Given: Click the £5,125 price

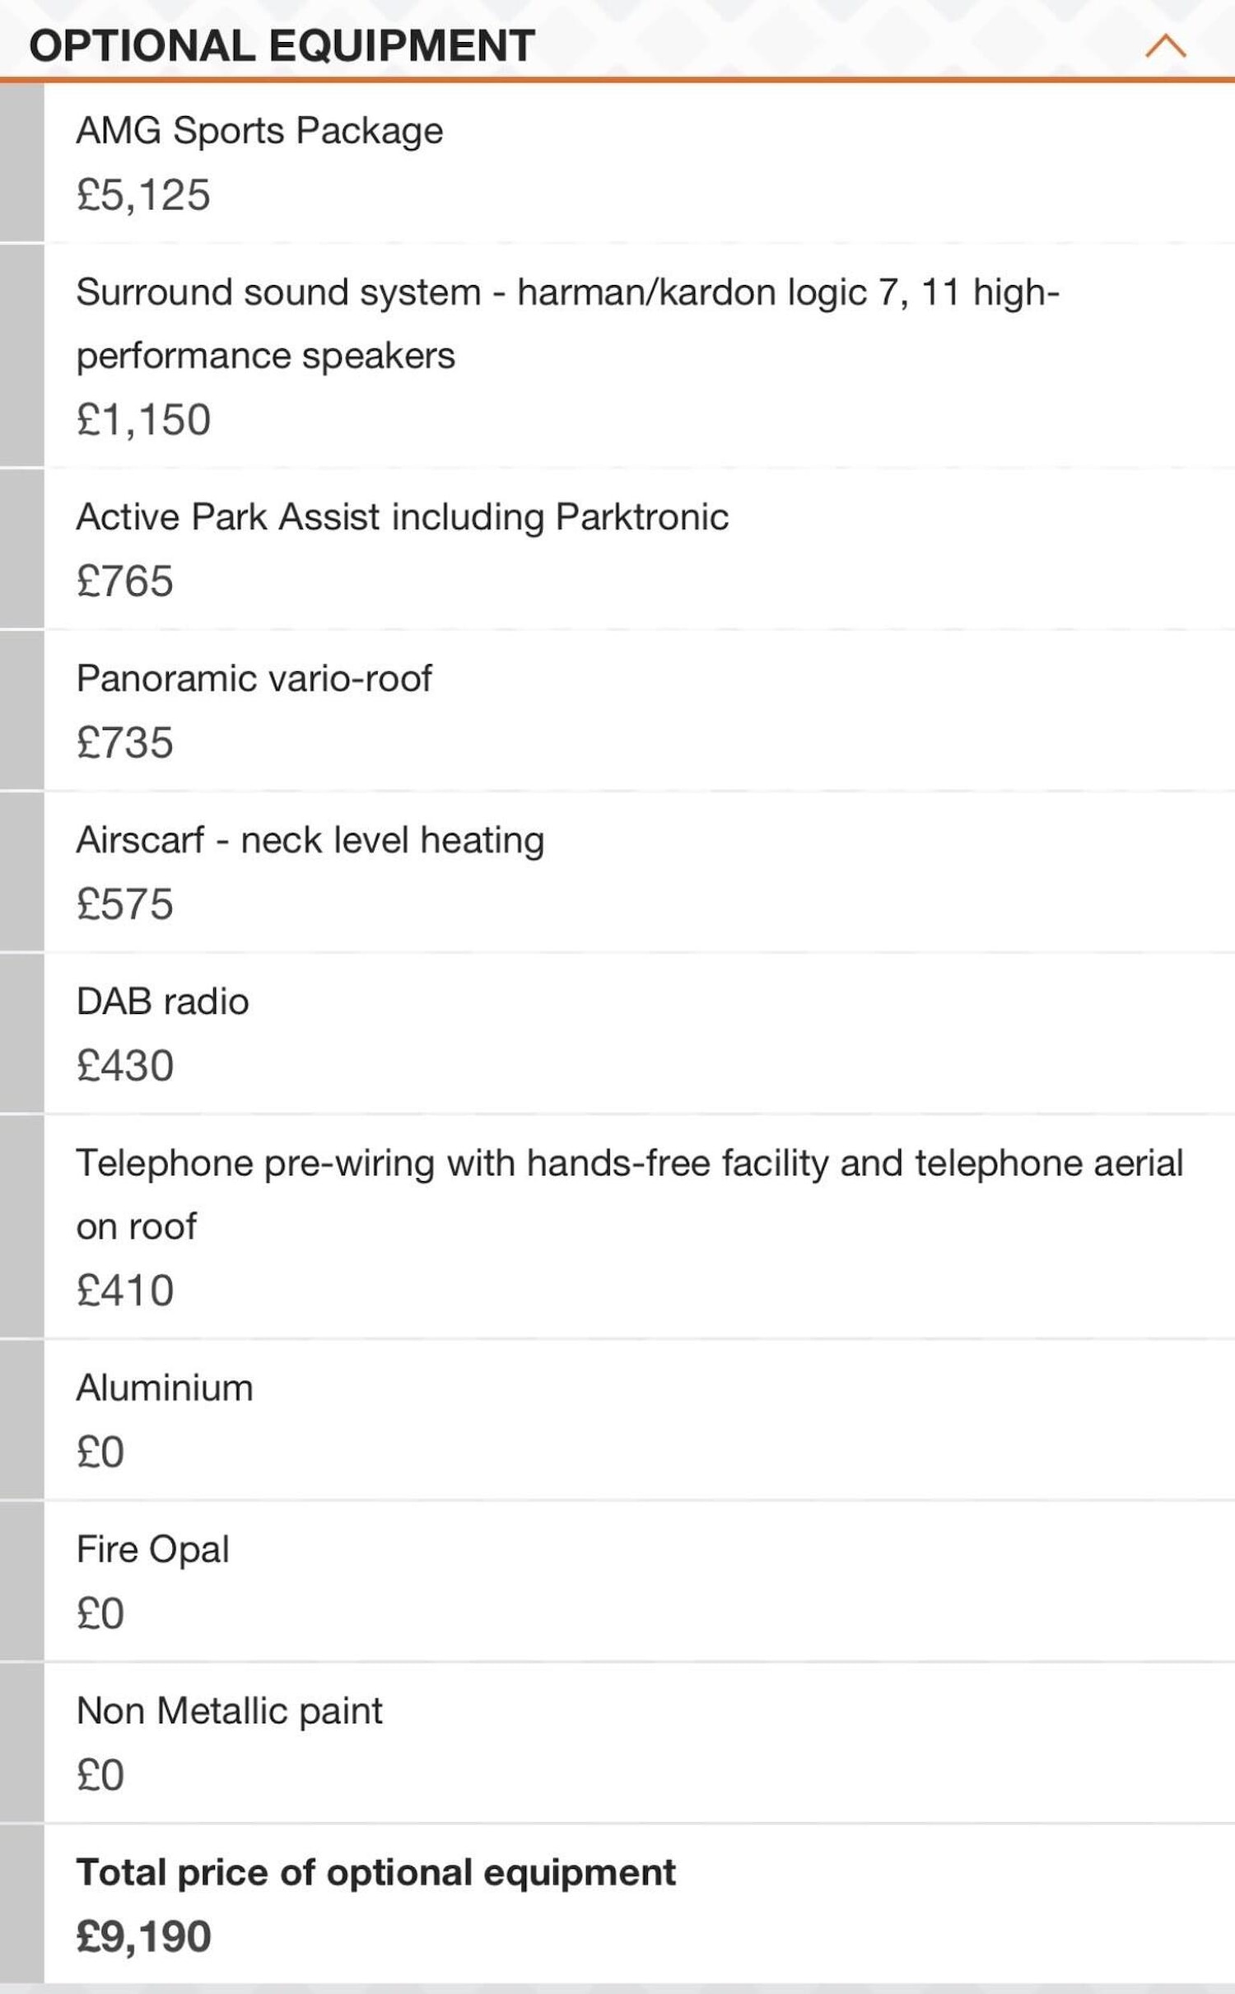Looking at the screenshot, I should 143,195.
